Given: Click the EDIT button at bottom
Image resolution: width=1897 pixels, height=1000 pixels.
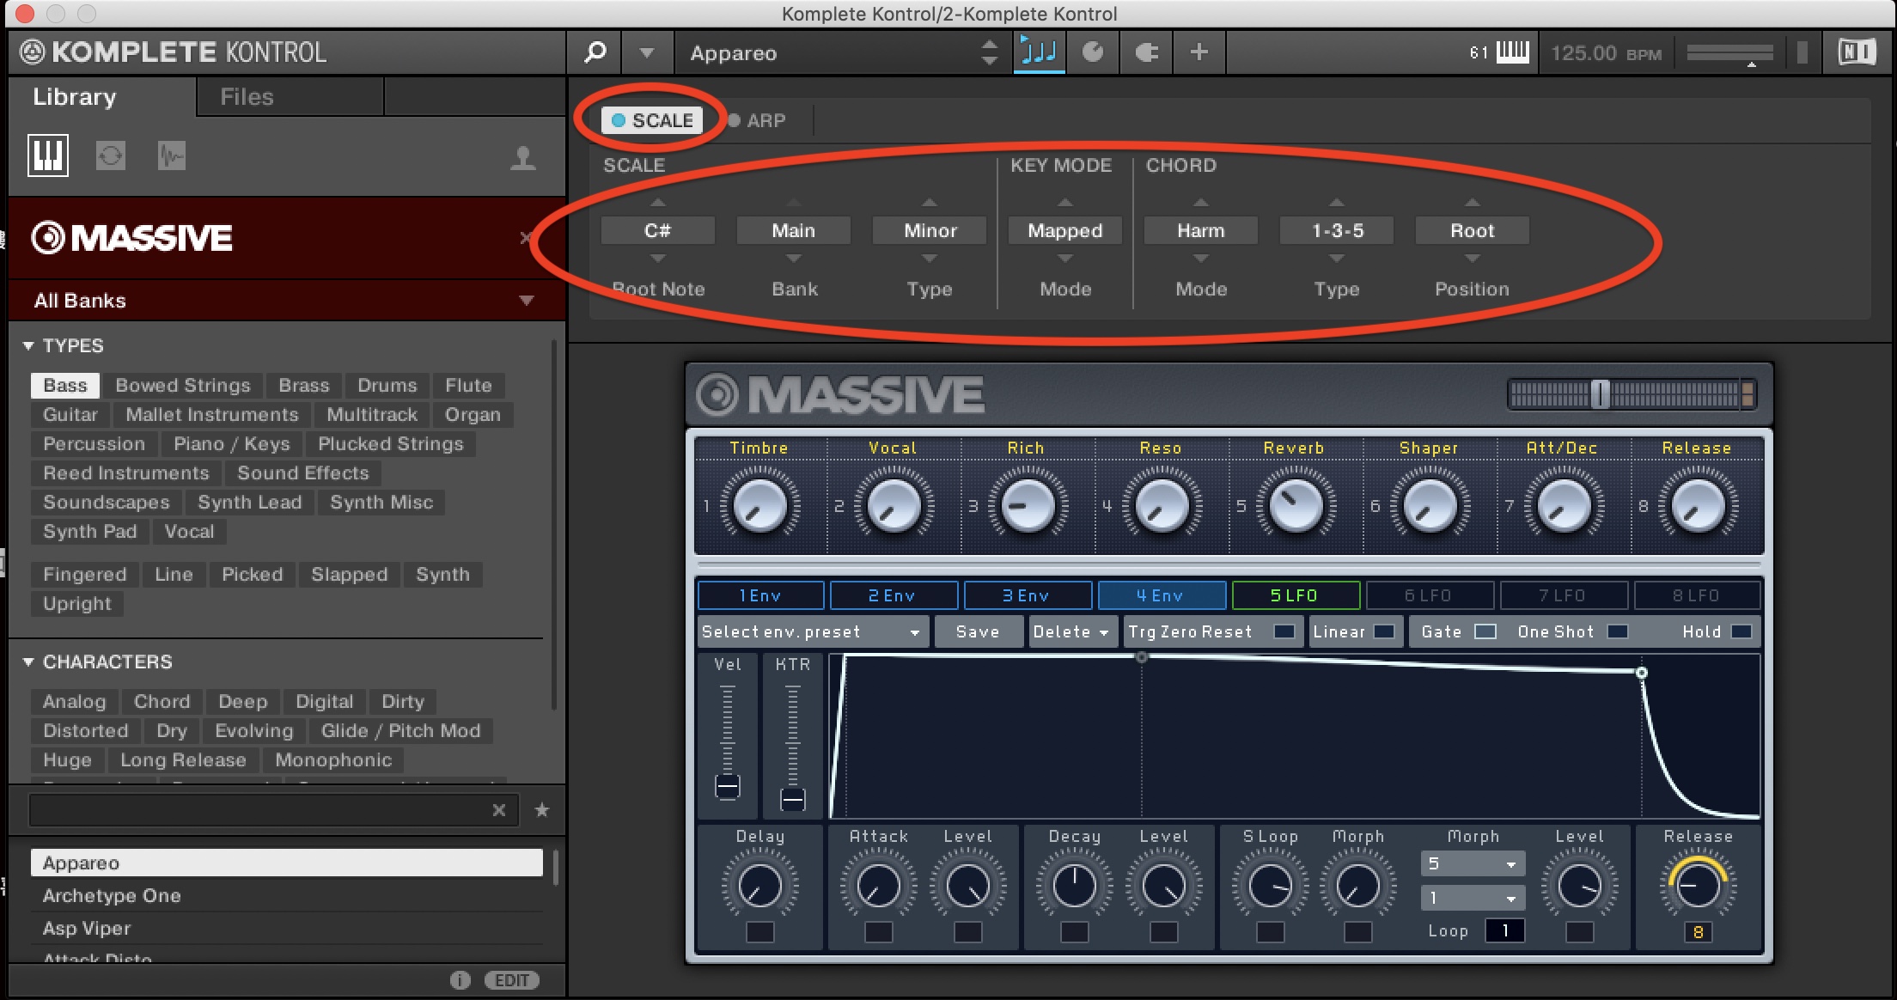Looking at the screenshot, I should (x=512, y=980).
